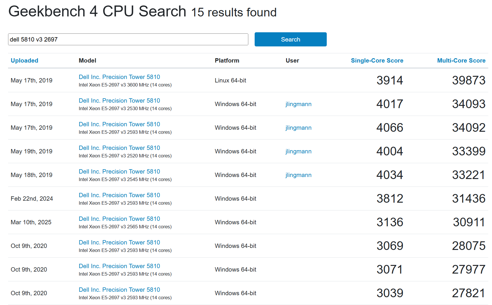Open Precision Tower 5810 link from Feb 22nd, 2024
This screenshot has width=492, height=305.
[x=119, y=195]
